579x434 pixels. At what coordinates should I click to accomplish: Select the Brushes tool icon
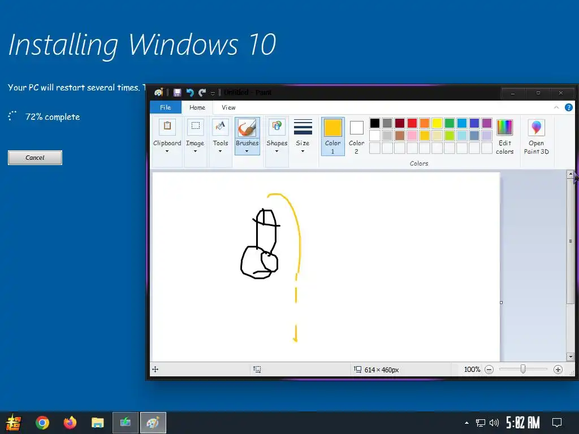point(247,127)
